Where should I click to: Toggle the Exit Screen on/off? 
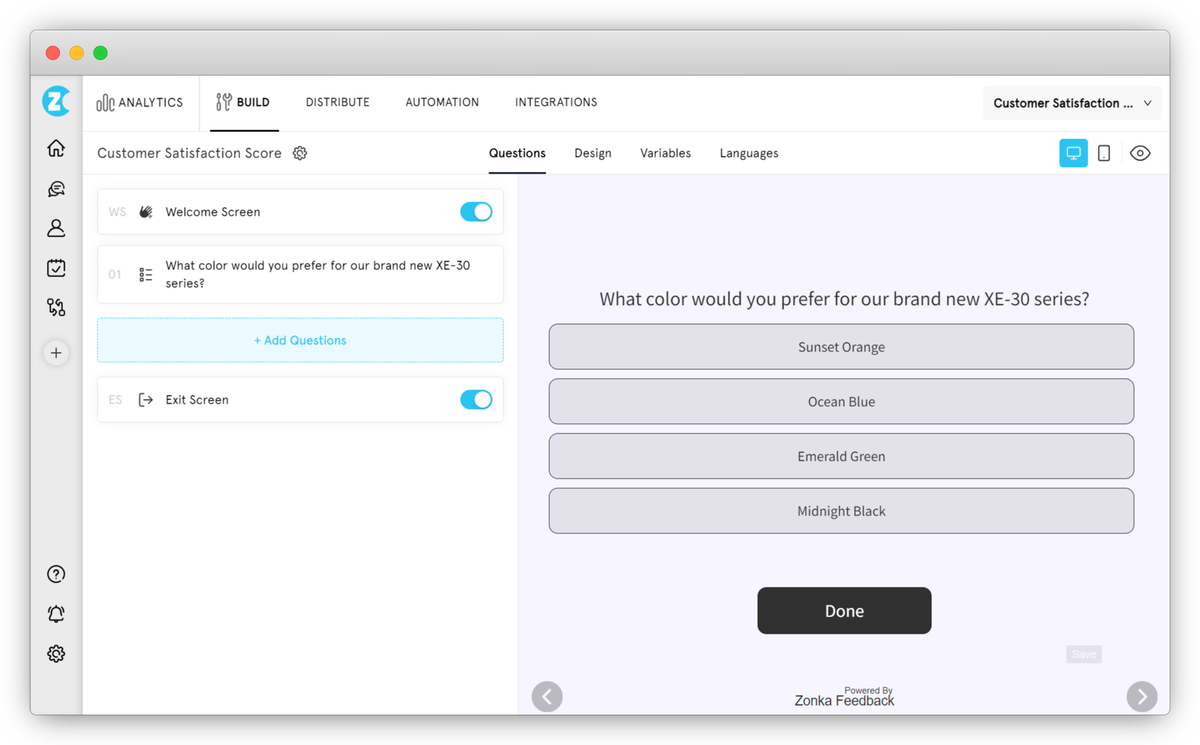pyautogui.click(x=475, y=399)
